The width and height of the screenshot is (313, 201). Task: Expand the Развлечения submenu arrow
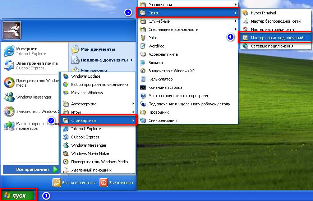(235, 4)
